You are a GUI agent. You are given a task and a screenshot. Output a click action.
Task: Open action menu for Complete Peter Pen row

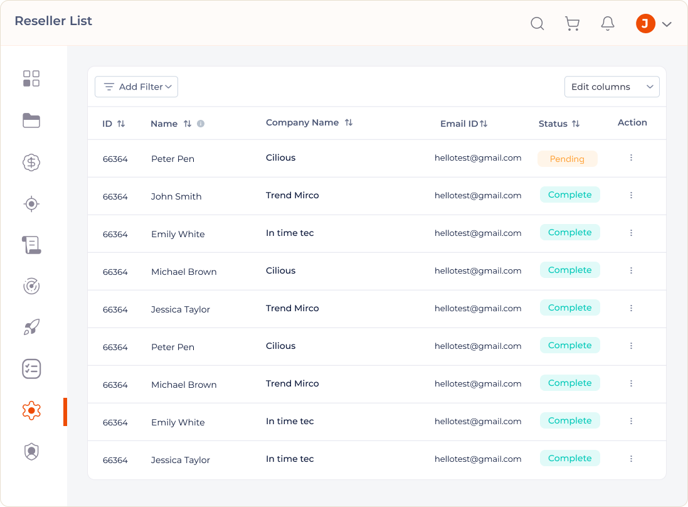pos(631,346)
